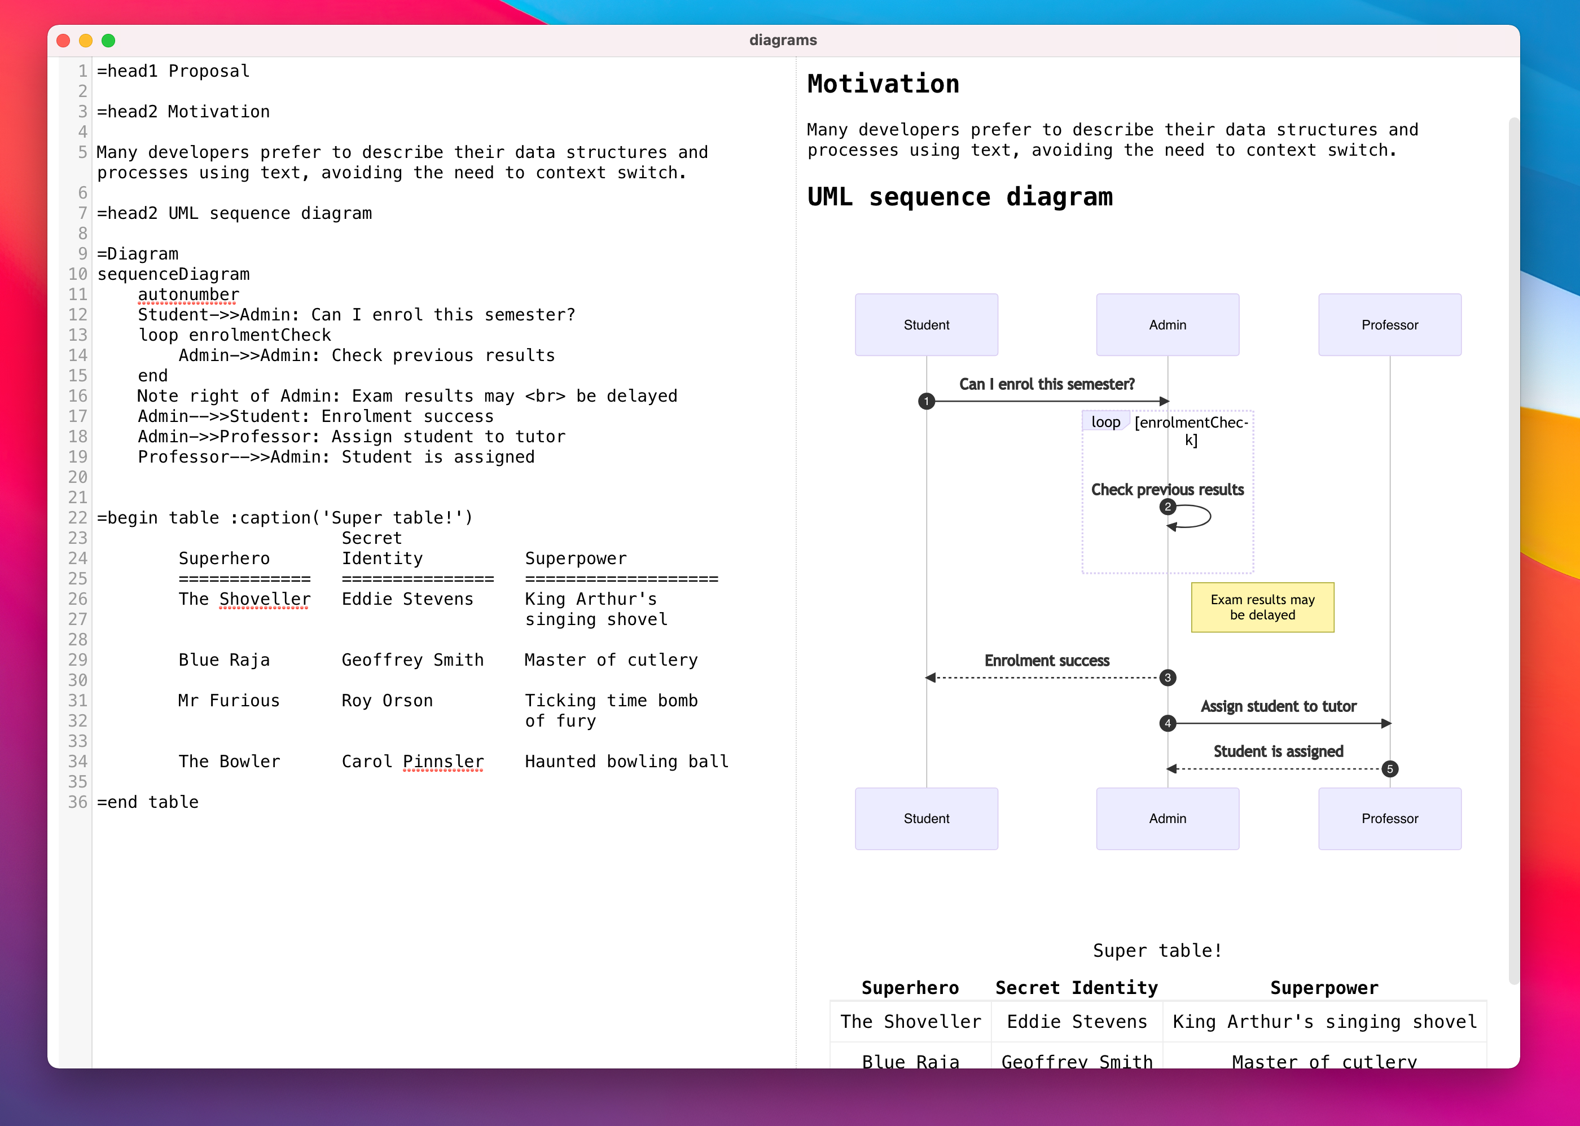Click the bottom Professor participant box
This screenshot has width=1580, height=1126.
point(1389,818)
